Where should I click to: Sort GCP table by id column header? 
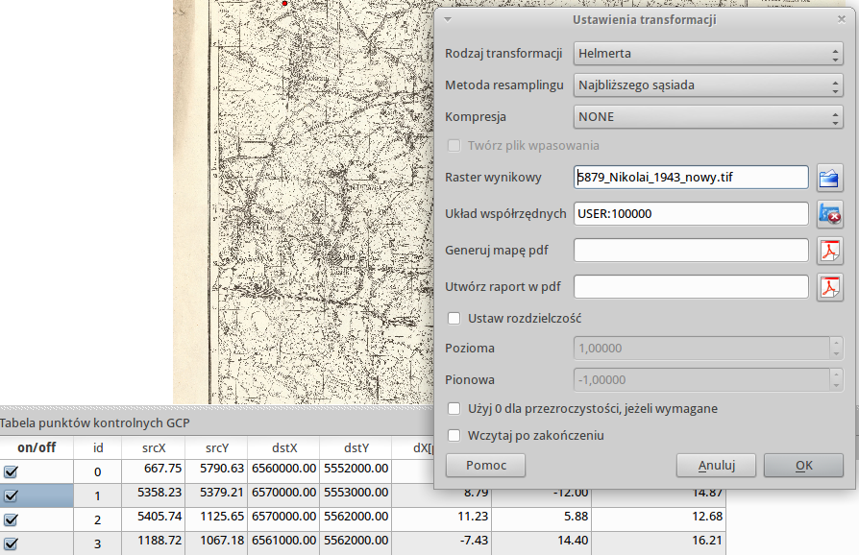tap(97, 447)
